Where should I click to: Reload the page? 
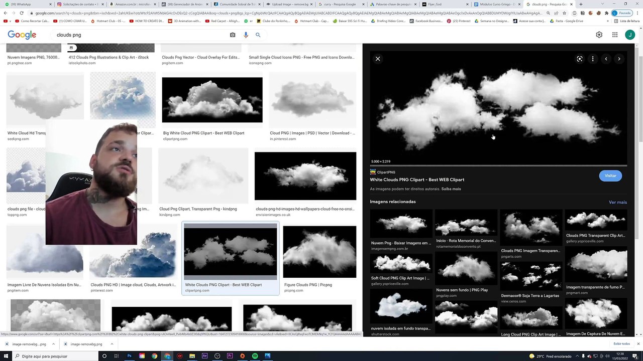coord(22,13)
